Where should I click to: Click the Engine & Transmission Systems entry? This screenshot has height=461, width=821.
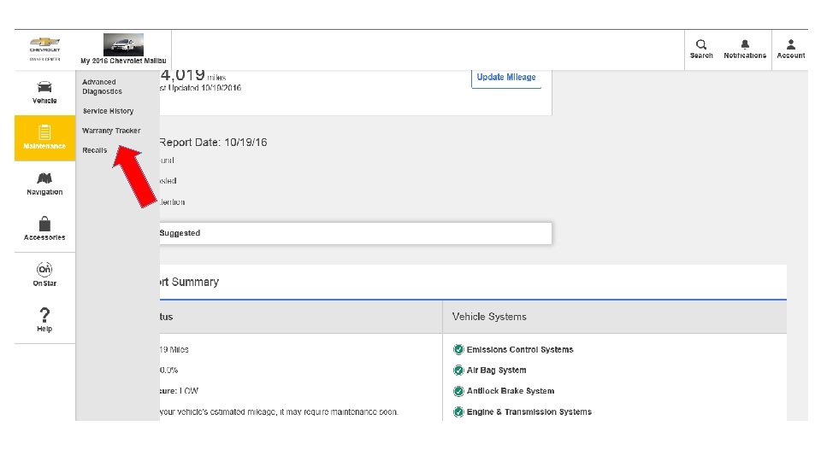(529, 412)
